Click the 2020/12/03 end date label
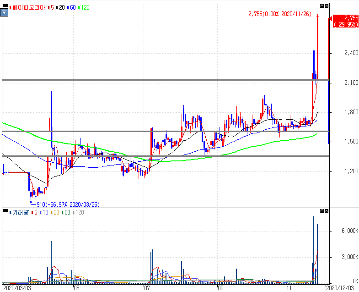This screenshot has width=359, height=292. [340, 288]
